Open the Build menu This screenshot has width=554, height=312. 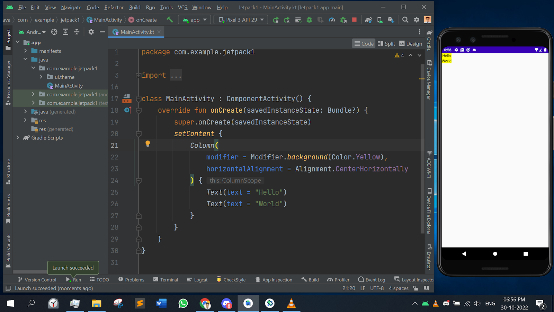[x=135, y=7]
